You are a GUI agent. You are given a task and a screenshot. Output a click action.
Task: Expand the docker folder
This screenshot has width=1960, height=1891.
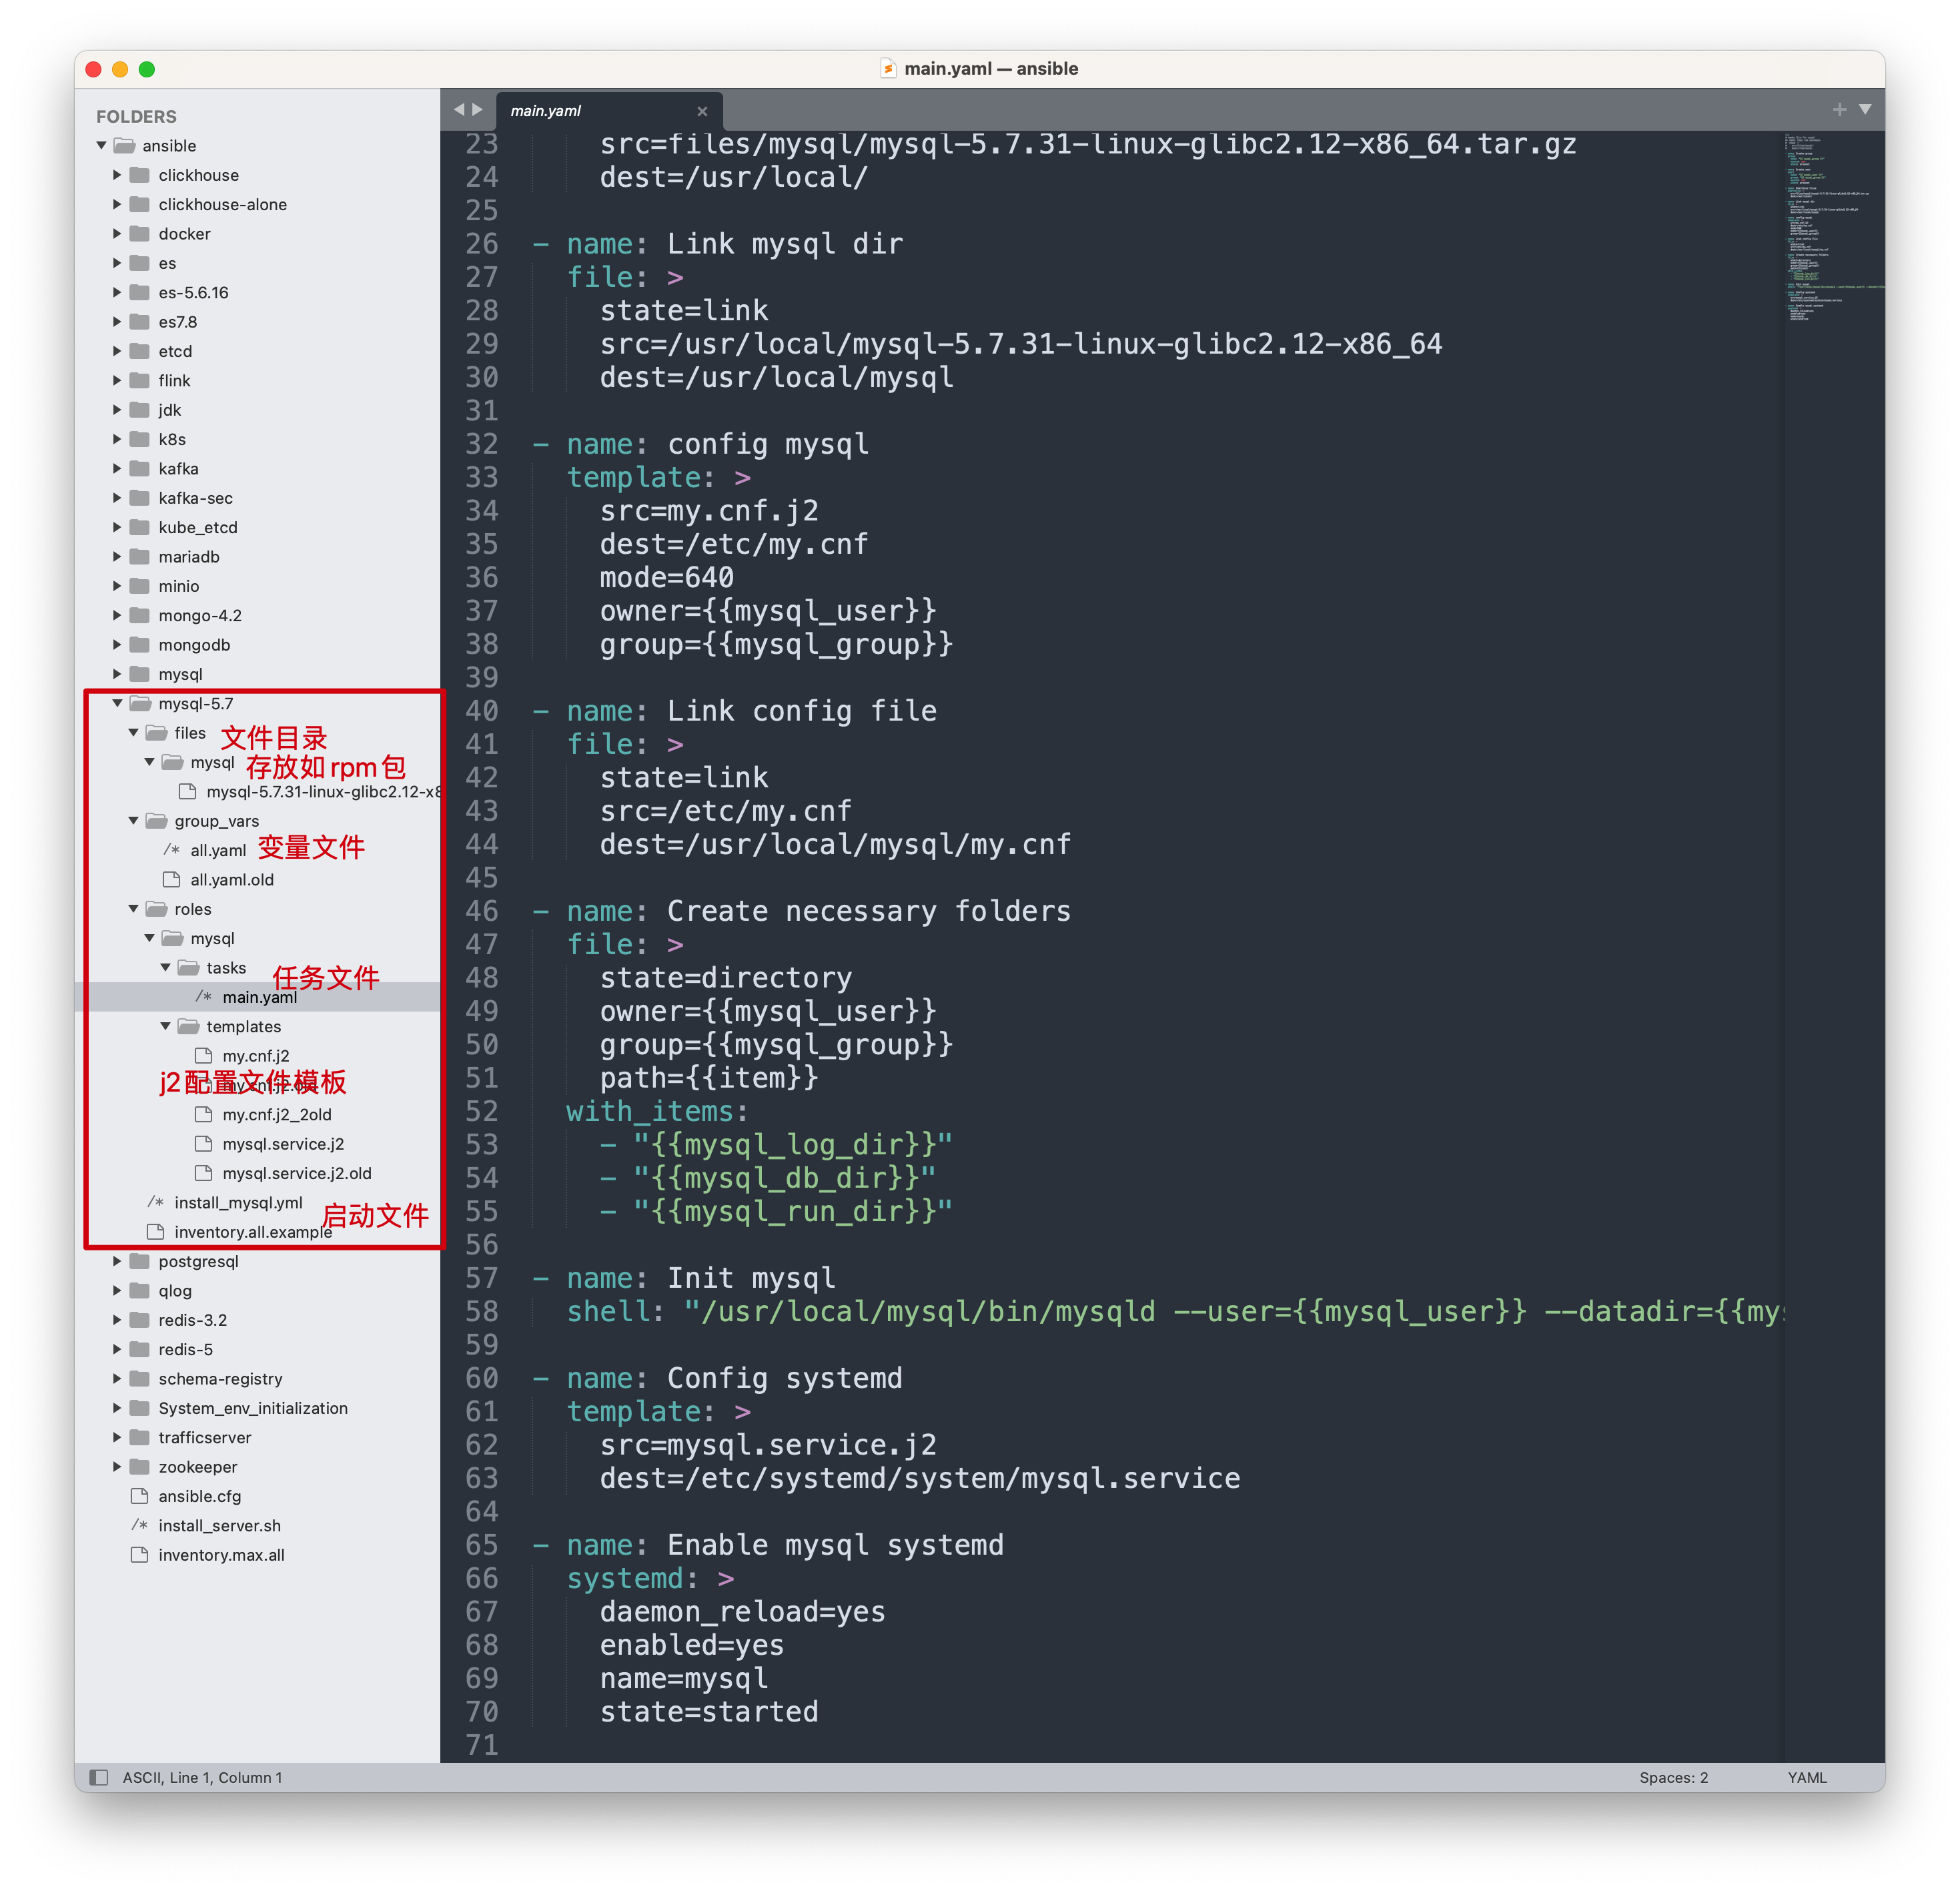[x=117, y=234]
